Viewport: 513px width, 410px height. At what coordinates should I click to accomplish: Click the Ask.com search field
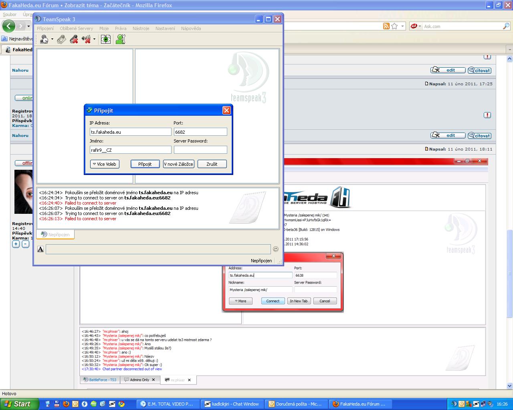click(x=463, y=26)
